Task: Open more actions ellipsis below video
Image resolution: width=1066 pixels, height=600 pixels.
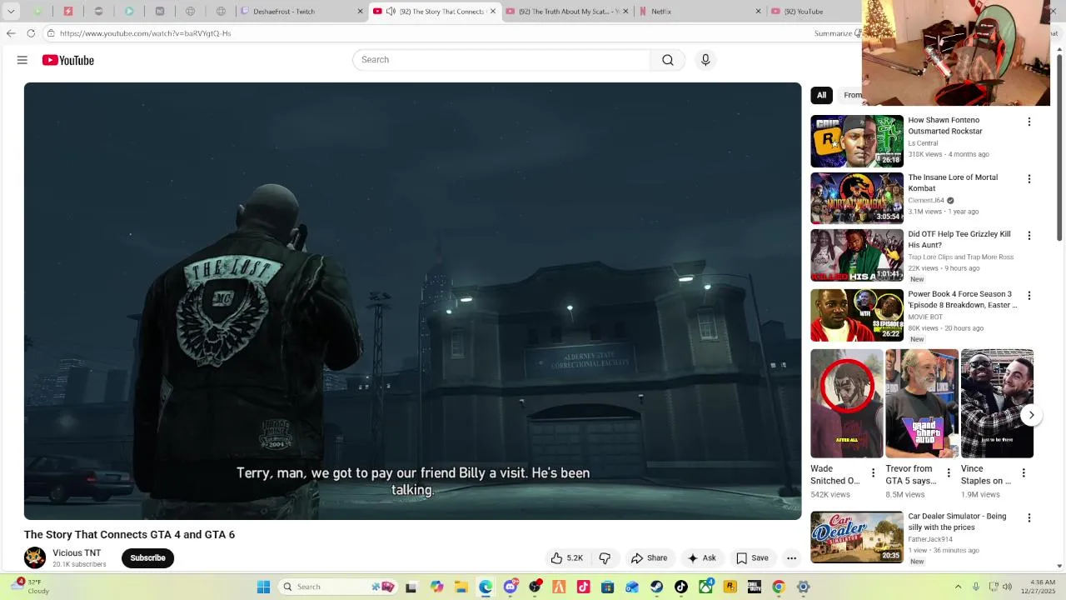Action: [792, 558]
